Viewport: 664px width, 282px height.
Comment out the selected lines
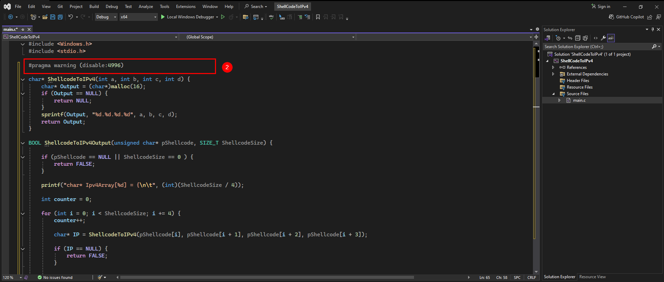300,17
